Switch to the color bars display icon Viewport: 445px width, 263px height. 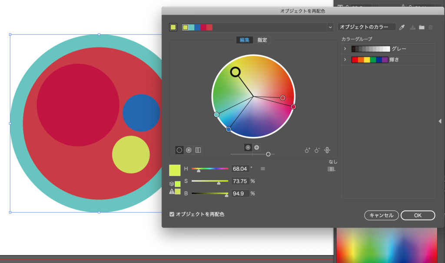(x=198, y=150)
